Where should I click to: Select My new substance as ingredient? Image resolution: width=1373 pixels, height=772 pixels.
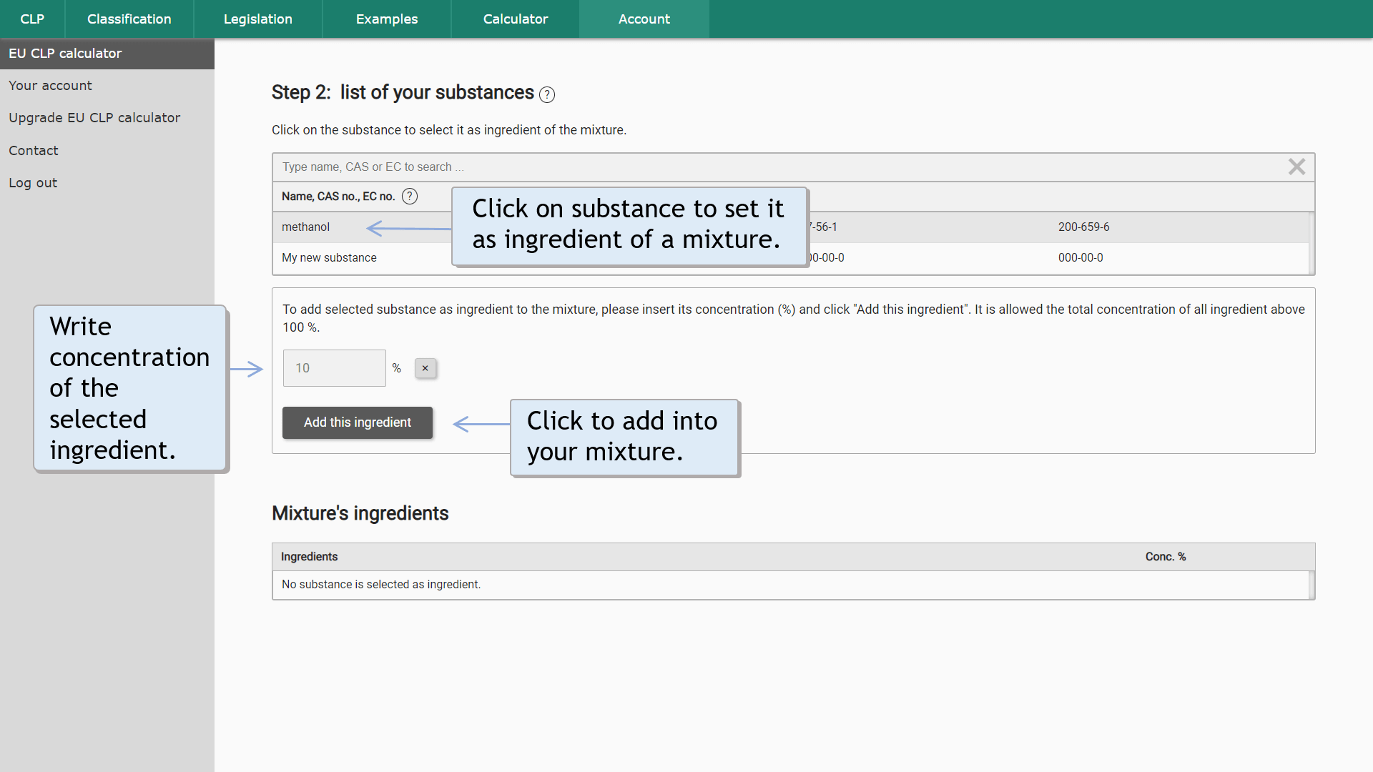tap(329, 257)
